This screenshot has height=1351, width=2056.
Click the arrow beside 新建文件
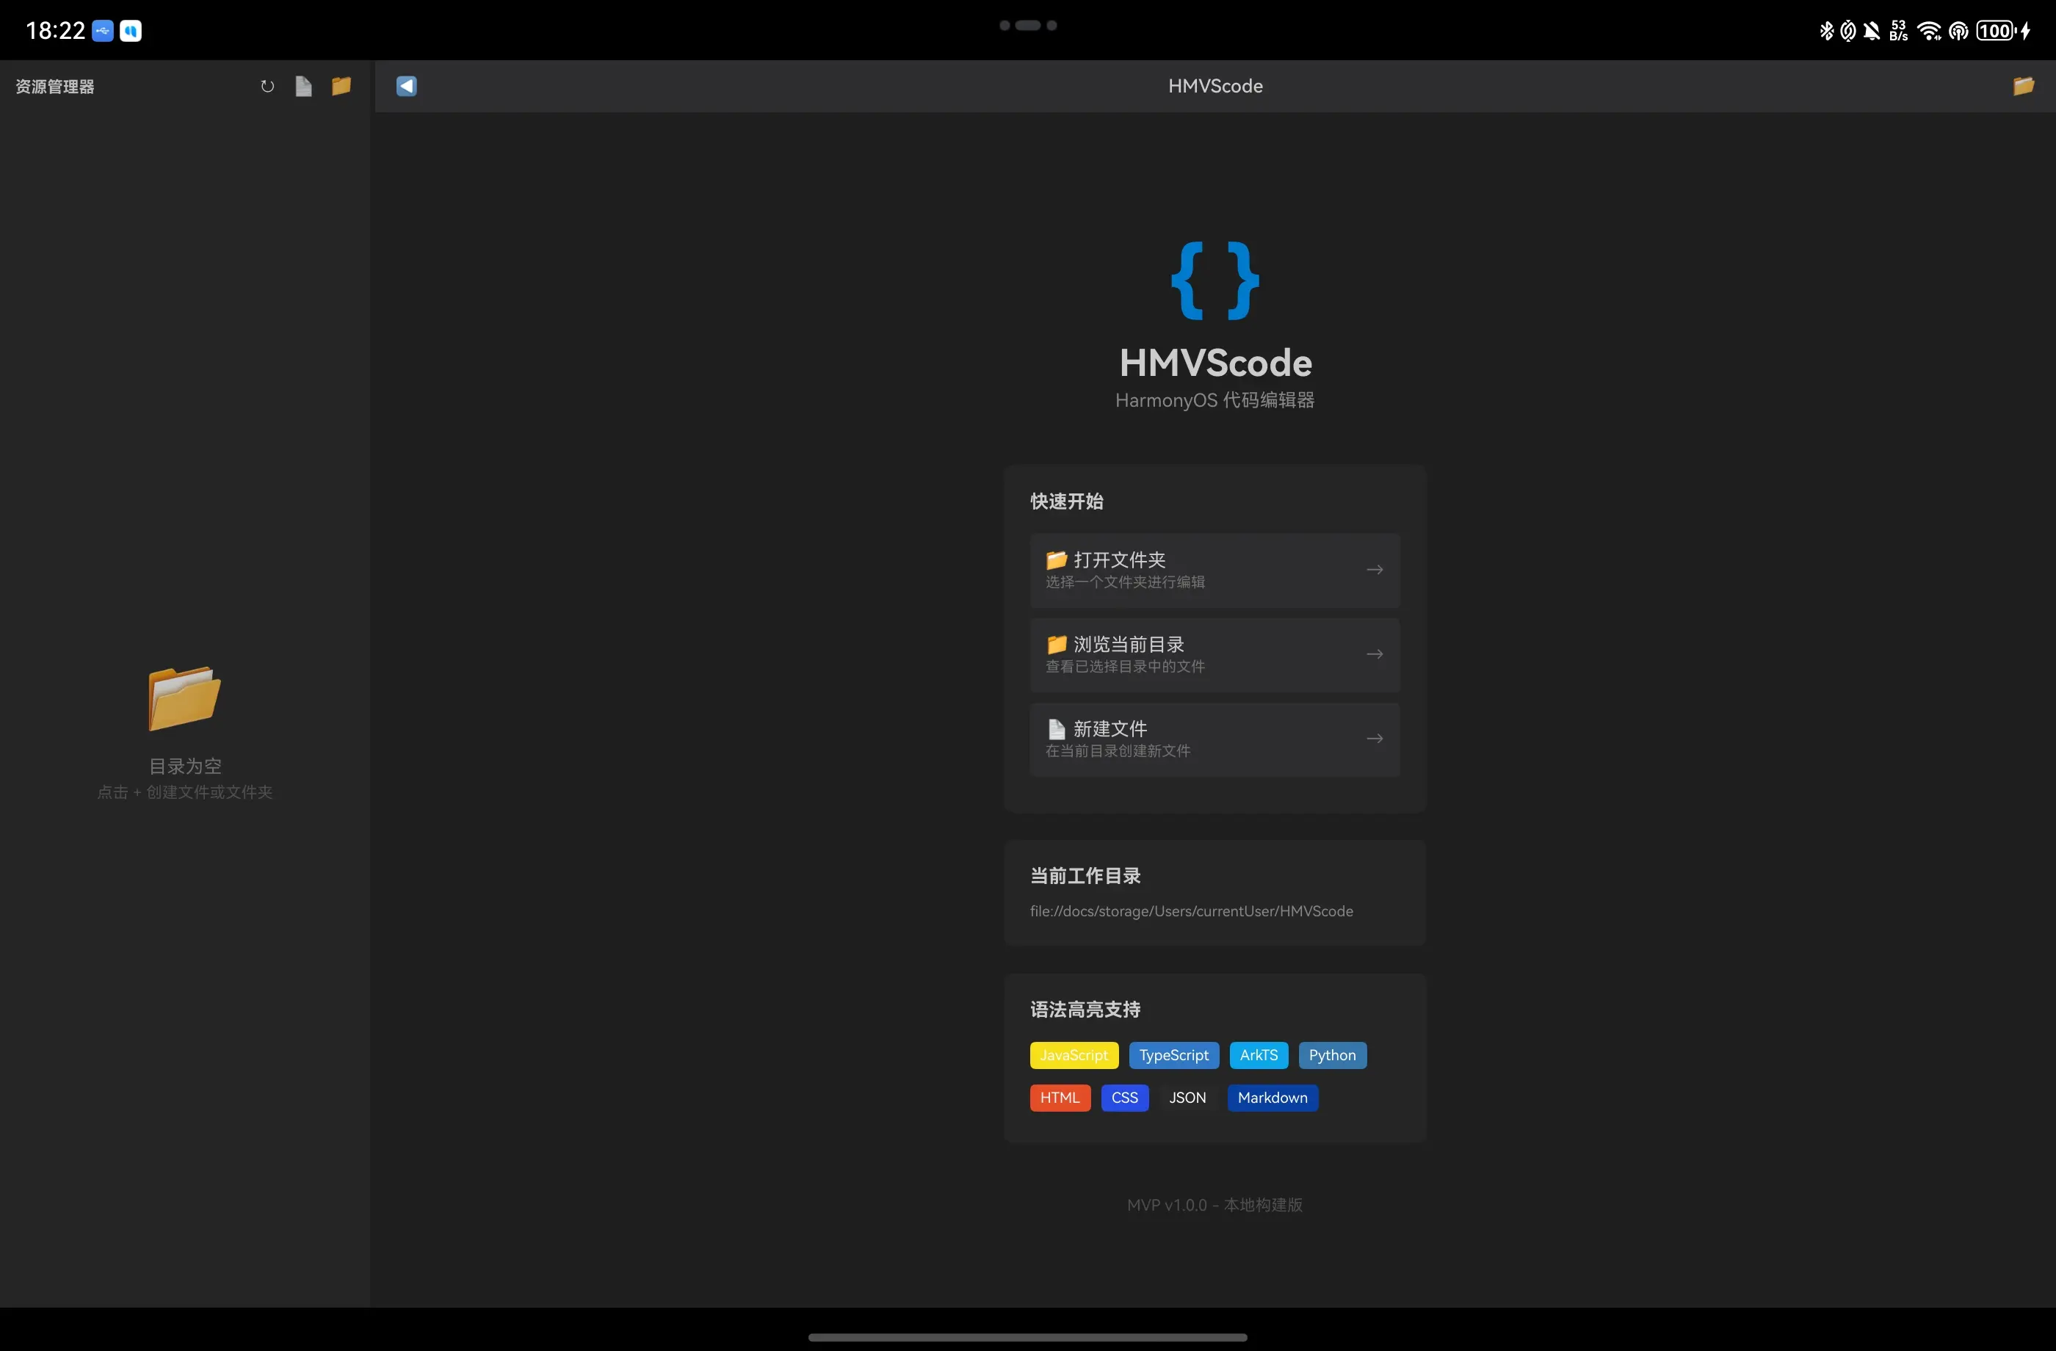click(1375, 739)
